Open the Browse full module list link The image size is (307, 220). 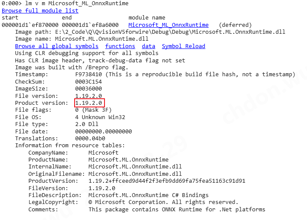click(x=40, y=10)
